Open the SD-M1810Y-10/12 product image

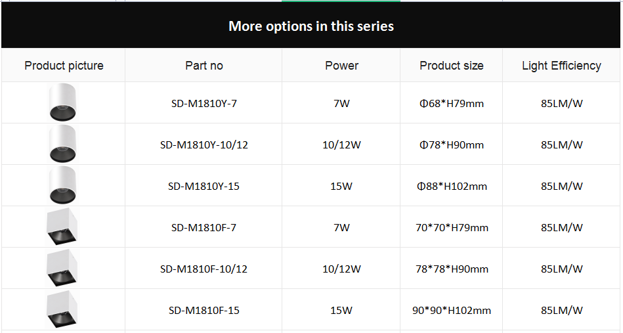pyautogui.click(x=62, y=144)
